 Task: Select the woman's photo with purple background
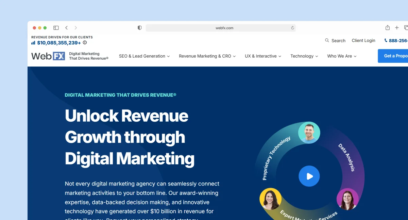(347, 199)
